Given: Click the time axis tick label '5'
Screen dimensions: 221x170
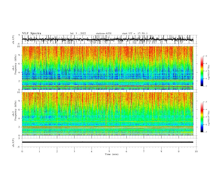Looking at the screenshot, I should [x=109, y=151].
